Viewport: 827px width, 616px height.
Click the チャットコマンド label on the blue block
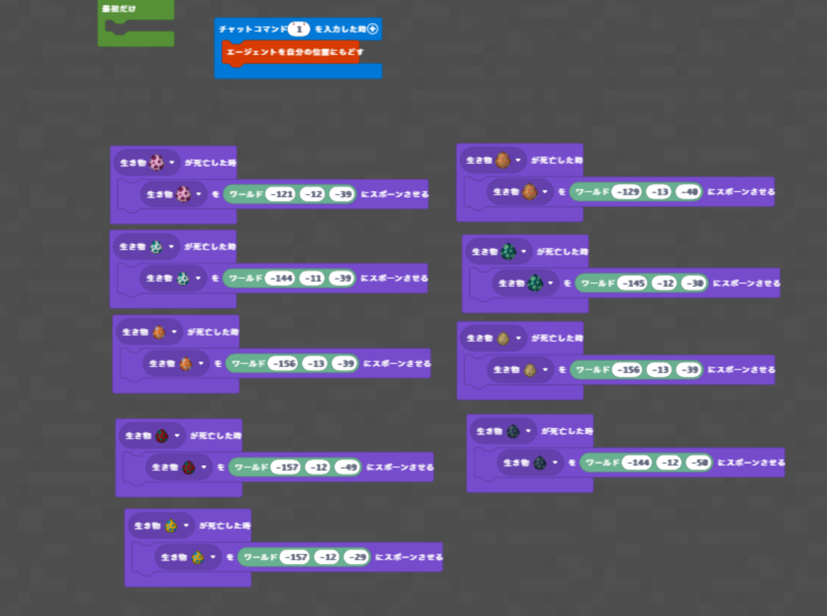pyautogui.click(x=253, y=29)
